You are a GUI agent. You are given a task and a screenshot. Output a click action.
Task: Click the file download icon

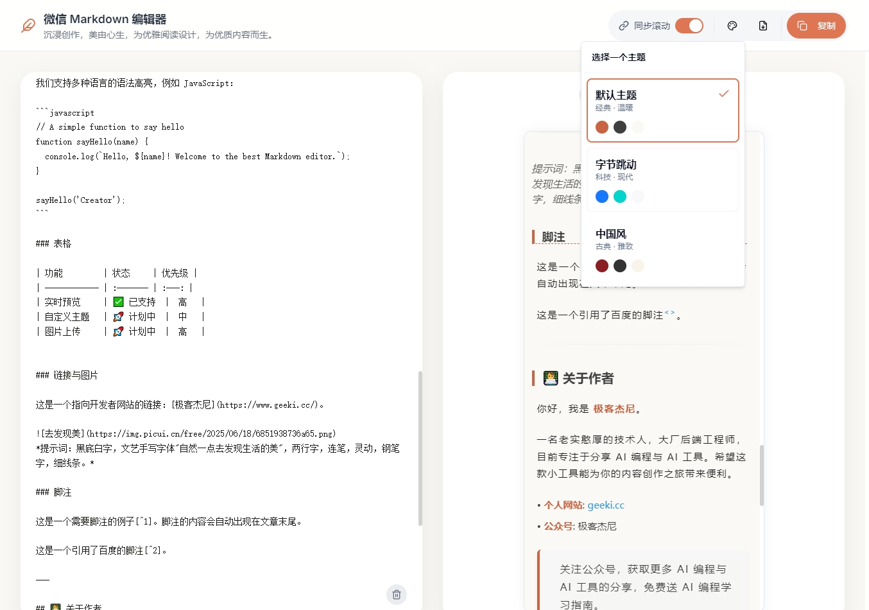[x=763, y=26]
